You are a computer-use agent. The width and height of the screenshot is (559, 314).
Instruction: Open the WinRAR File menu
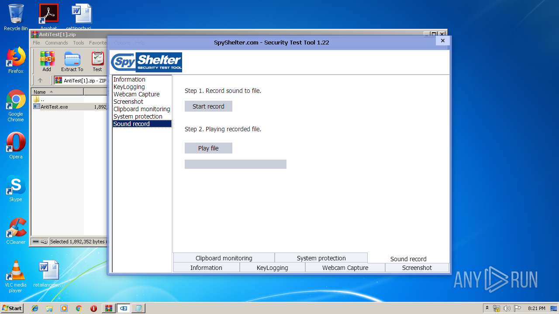[x=36, y=43]
